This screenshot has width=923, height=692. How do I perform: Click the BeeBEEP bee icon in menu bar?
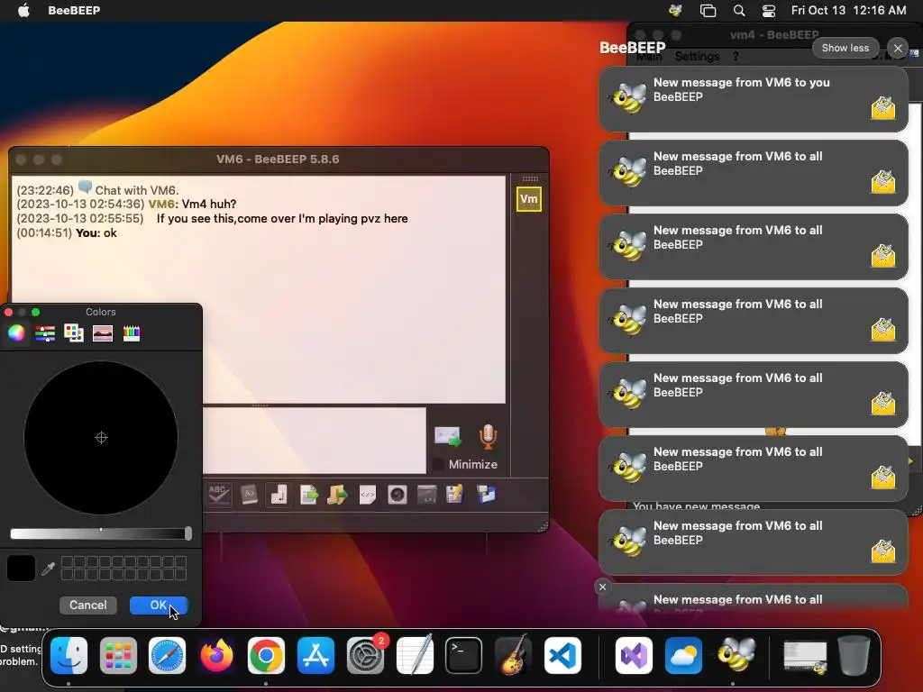point(675,10)
